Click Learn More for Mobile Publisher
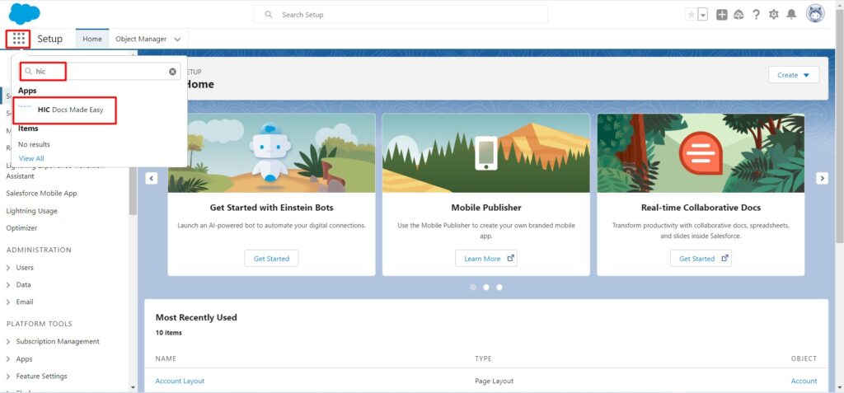This screenshot has width=844, height=393. pos(486,259)
